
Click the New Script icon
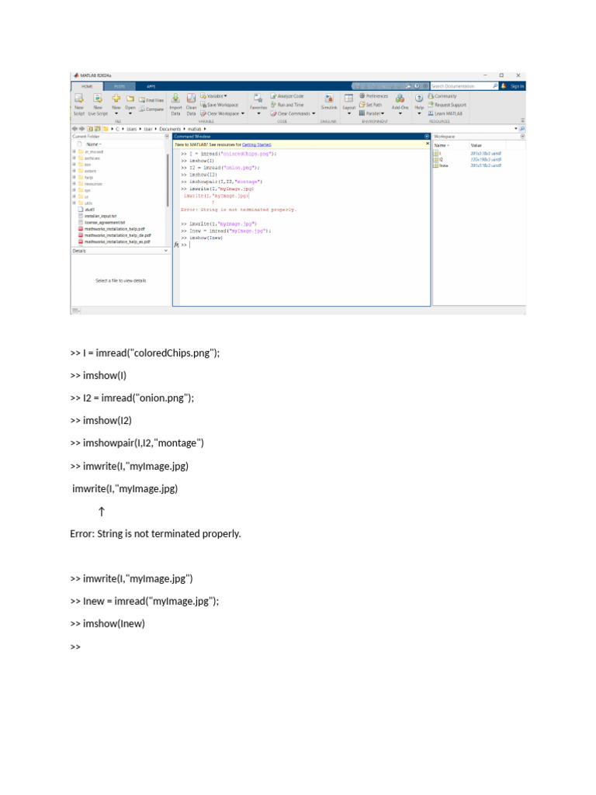coord(79,98)
